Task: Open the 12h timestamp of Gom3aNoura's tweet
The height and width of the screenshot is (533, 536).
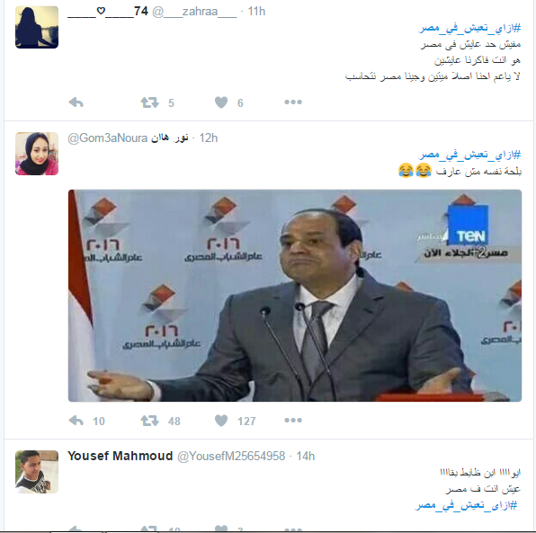Action: [208, 138]
